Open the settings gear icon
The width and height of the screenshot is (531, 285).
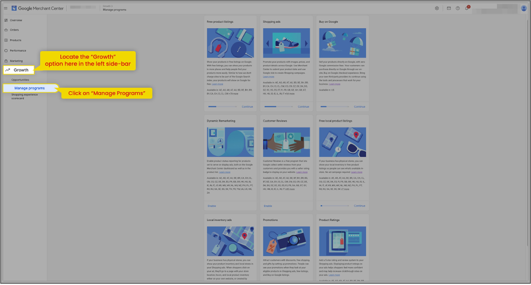pos(437,8)
